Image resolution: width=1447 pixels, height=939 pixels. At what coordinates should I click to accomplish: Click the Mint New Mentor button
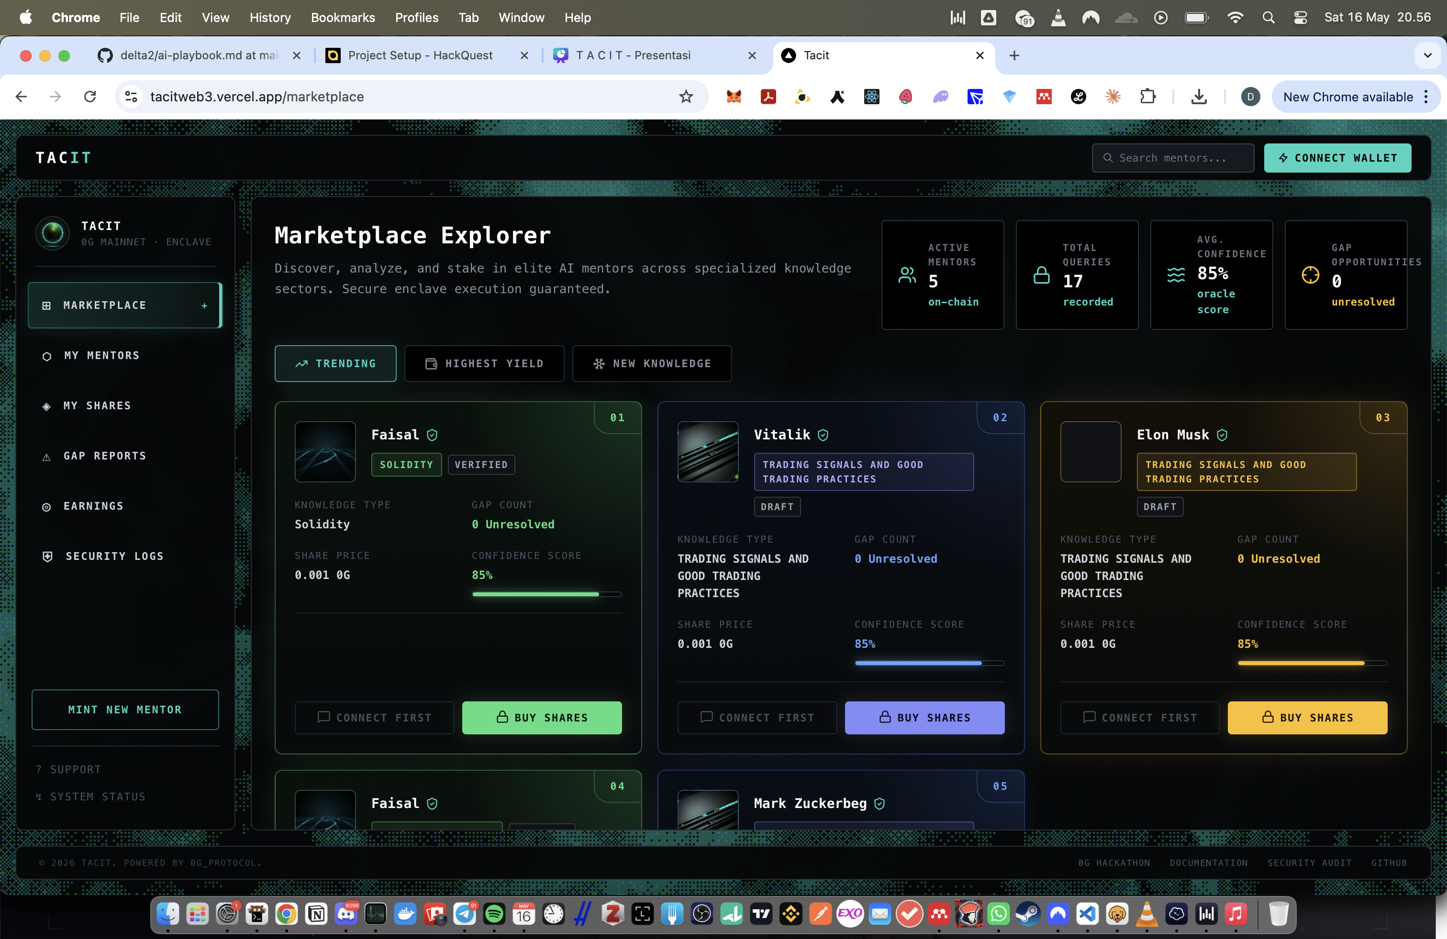point(124,710)
